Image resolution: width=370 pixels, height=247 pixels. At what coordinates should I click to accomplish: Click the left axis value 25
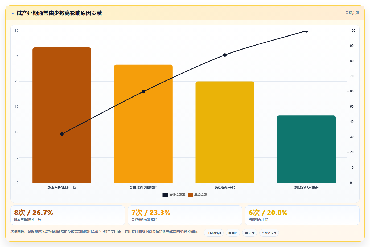(x=17, y=56)
